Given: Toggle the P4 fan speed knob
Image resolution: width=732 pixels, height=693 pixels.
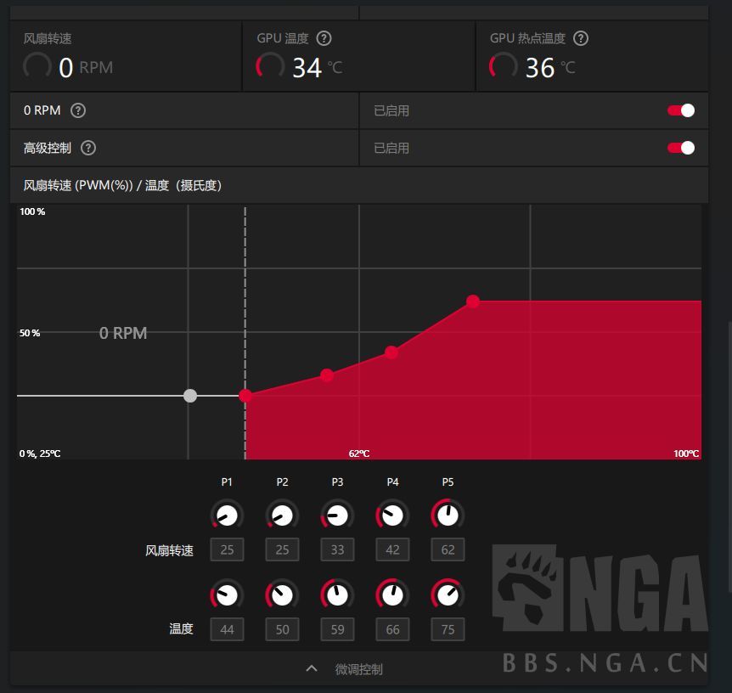Looking at the screenshot, I should click(x=392, y=515).
